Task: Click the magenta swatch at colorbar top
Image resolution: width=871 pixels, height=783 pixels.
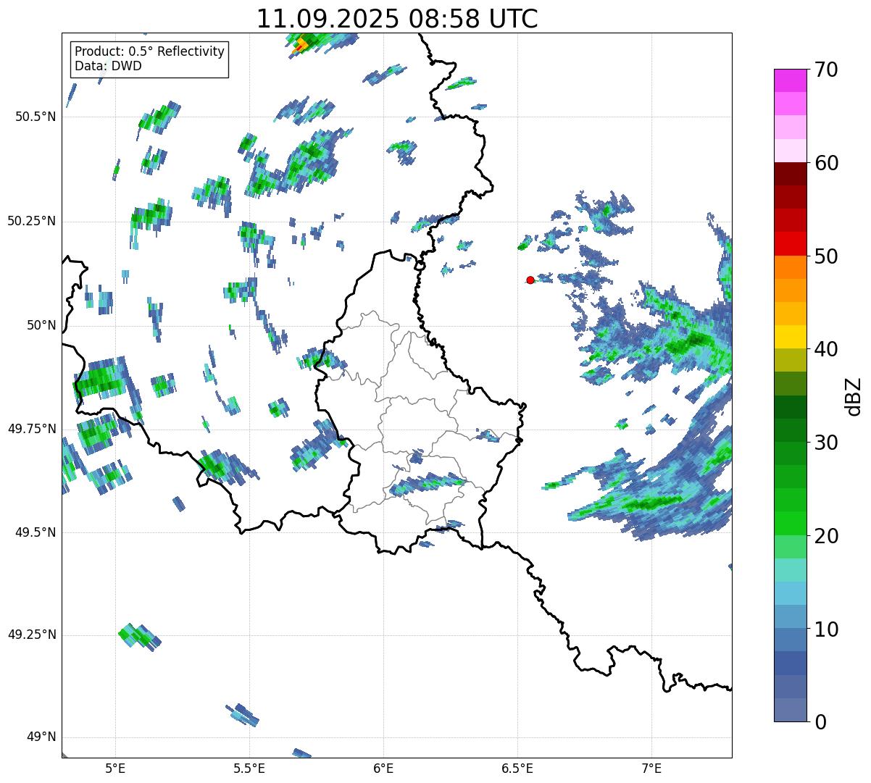Action: pos(791,80)
